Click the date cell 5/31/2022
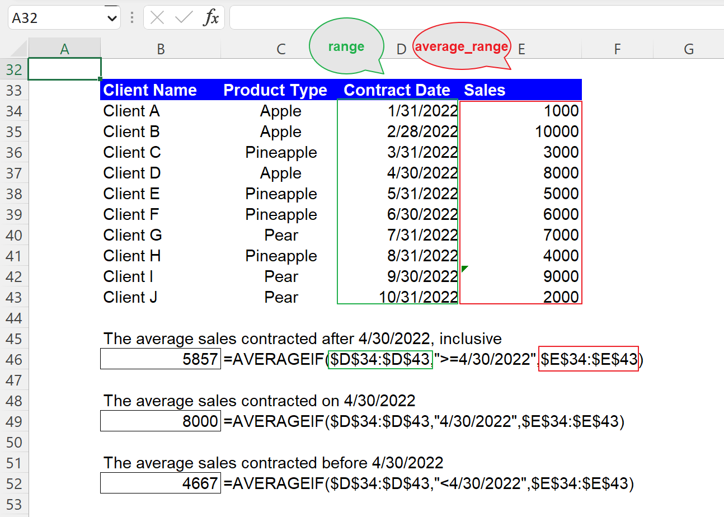 (x=401, y=194)
